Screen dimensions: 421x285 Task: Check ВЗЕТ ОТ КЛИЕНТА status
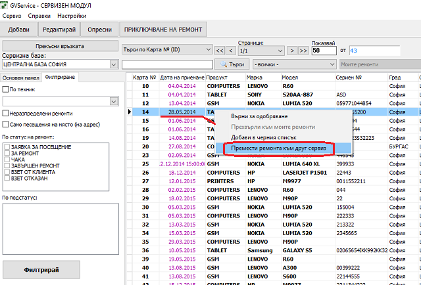point(7,172)
